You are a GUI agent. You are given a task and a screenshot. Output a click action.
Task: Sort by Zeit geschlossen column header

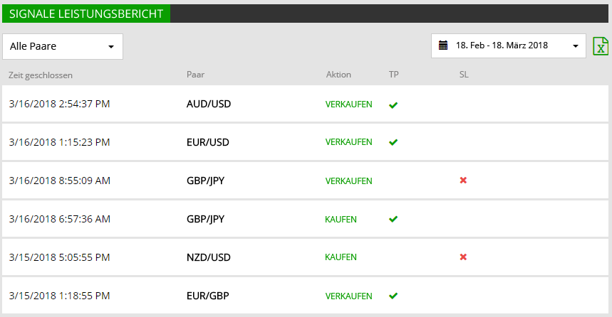pos(41,75)
